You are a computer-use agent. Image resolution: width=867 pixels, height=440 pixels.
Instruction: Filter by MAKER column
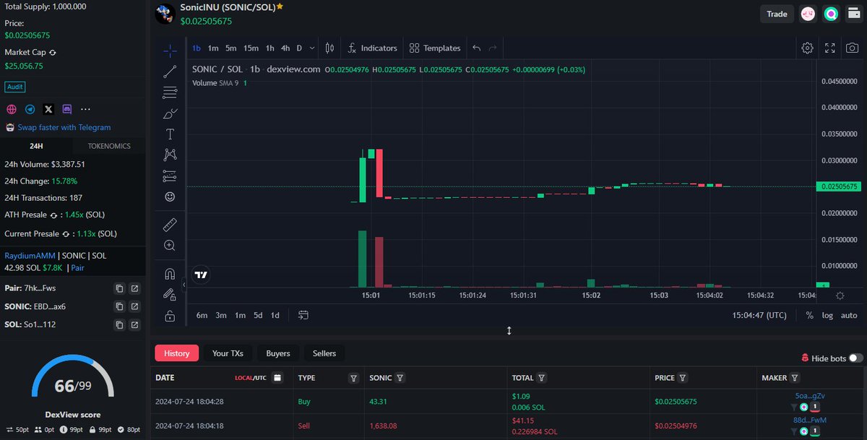tap(795, 378)
